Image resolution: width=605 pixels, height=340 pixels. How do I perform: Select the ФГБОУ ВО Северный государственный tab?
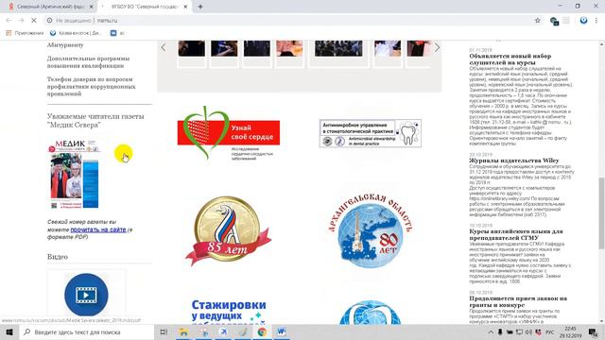tap(145, 7)
